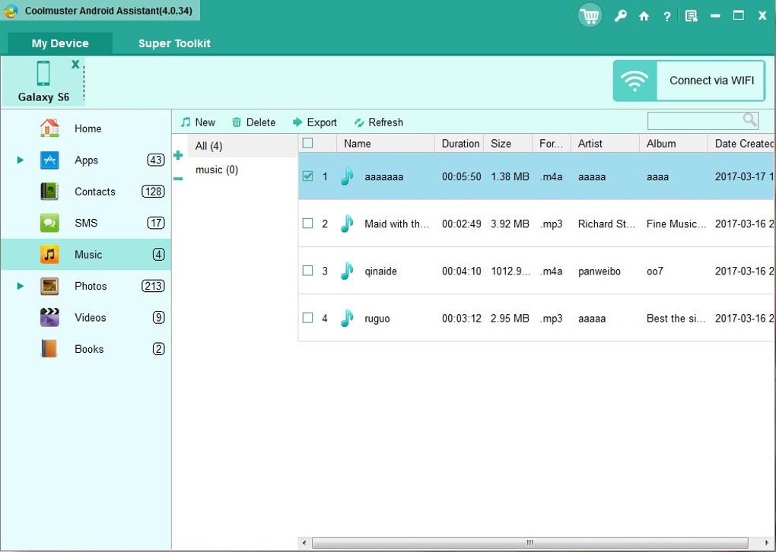Viewport: 776px width, 552px height.
Task: Sort by the Date Created column header
Action: click(741, 144)
